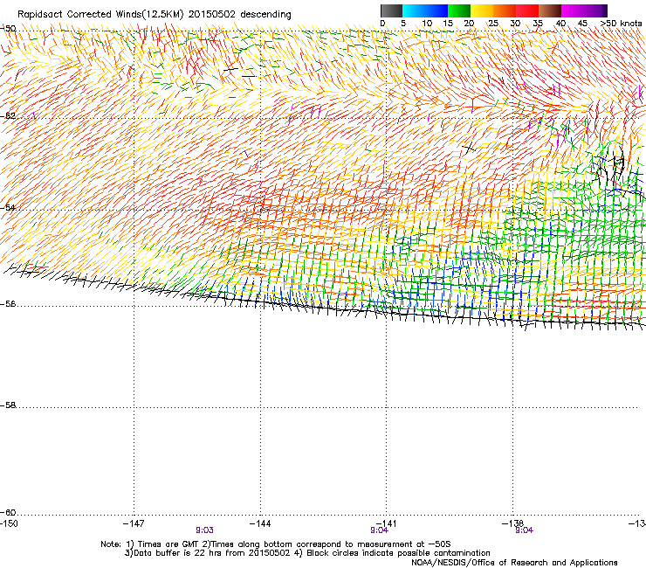This screenshot has width=646, height=568.
Task: Click the brown 35-40 knots legend swatch
Action: [x=550, y=10]
